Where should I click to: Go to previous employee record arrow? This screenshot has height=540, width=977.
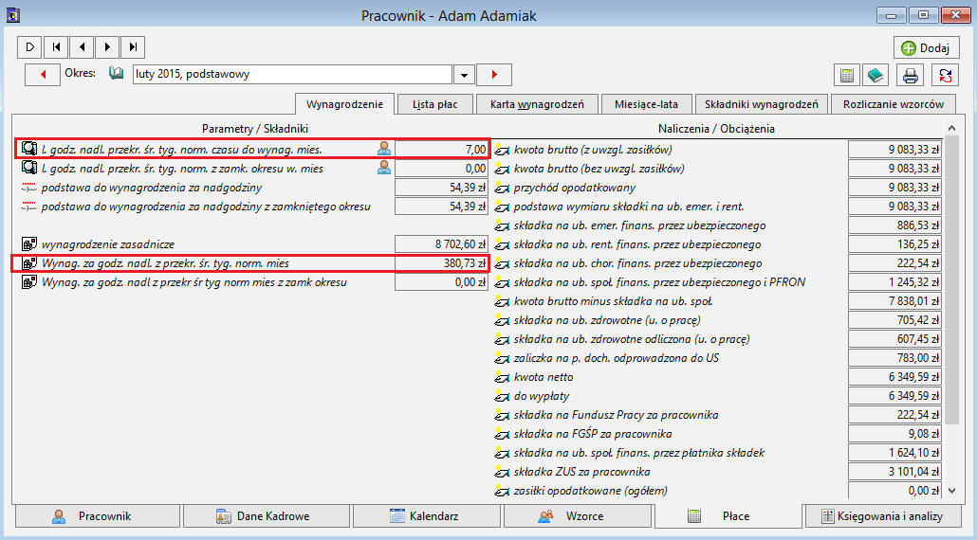(82, 46)
